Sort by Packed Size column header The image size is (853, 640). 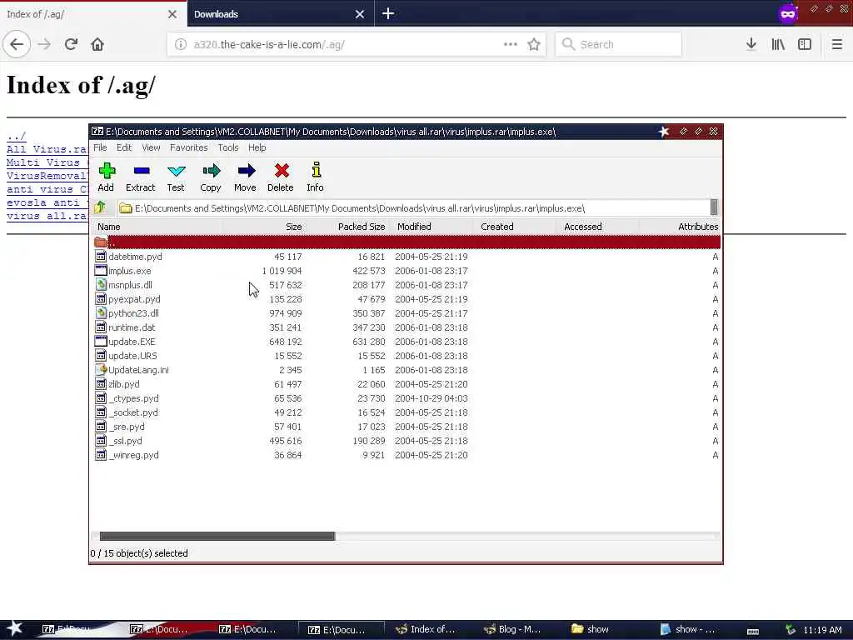[348, 227]
